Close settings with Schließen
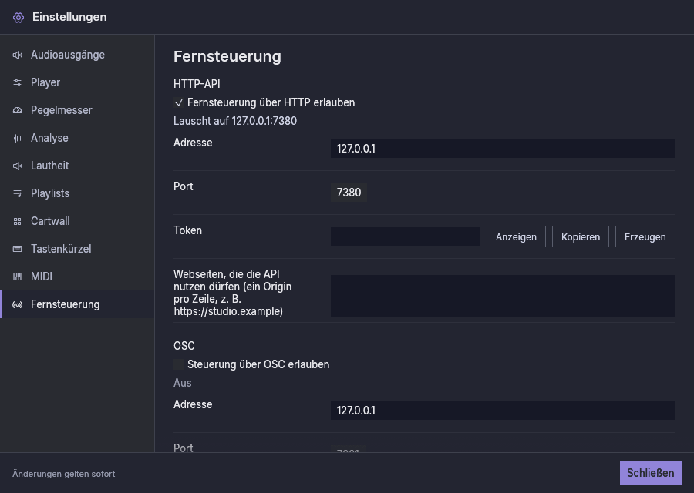The width and height of the screenshot is (694, 493). (x=651, y=473)
